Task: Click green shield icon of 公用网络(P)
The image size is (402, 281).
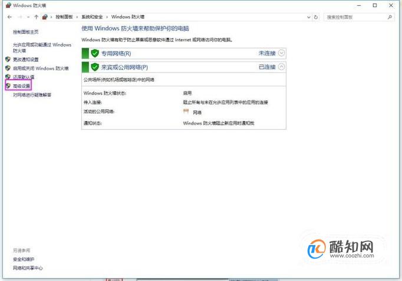Action: point(95,67)
